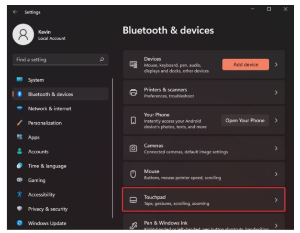Click the Your Phone icon
This screenshot has height=233, width=300.
(x=134, y=120)
